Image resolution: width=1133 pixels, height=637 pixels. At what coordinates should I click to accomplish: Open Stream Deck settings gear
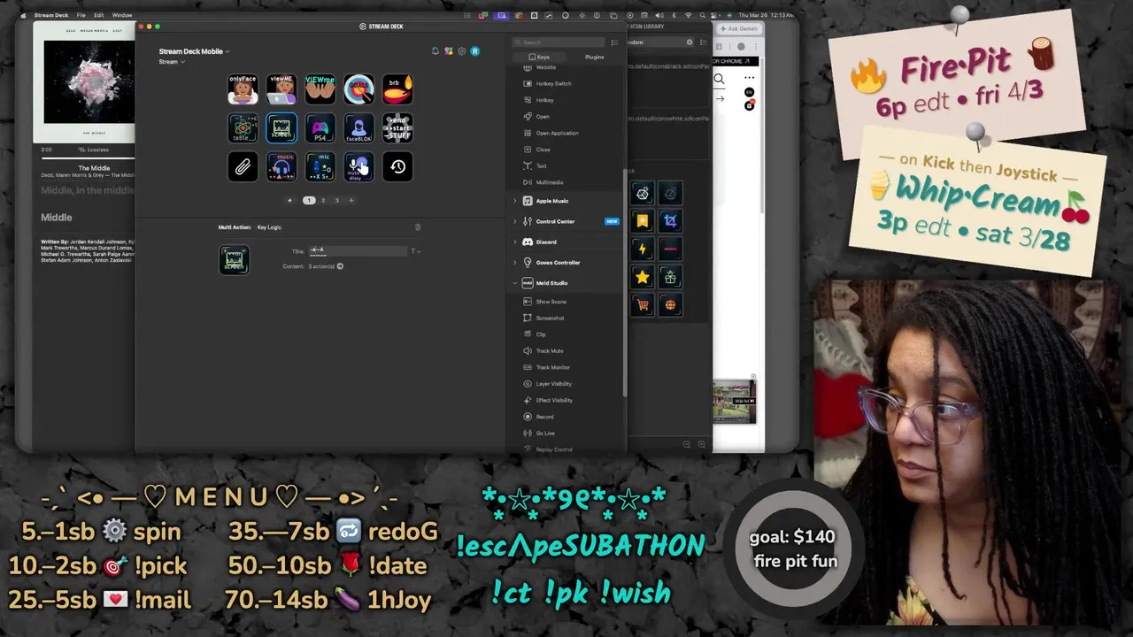point(461,51)
